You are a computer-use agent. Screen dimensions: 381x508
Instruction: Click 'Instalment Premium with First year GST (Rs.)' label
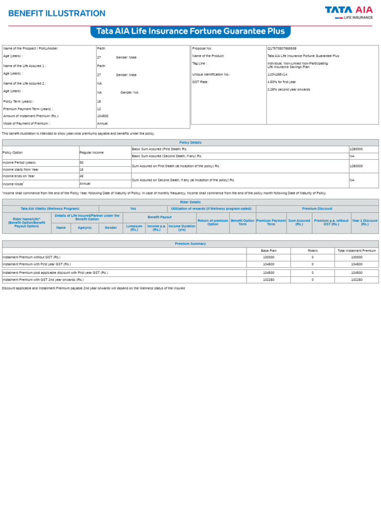pos(37,264)
